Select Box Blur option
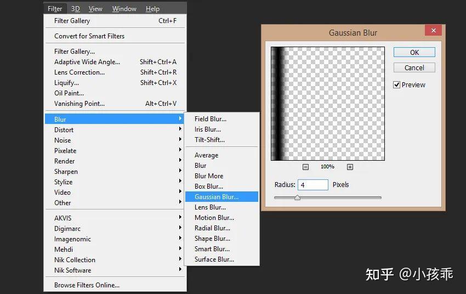The width and height of the screenshot is (466, 294). (x=221, y=186)
